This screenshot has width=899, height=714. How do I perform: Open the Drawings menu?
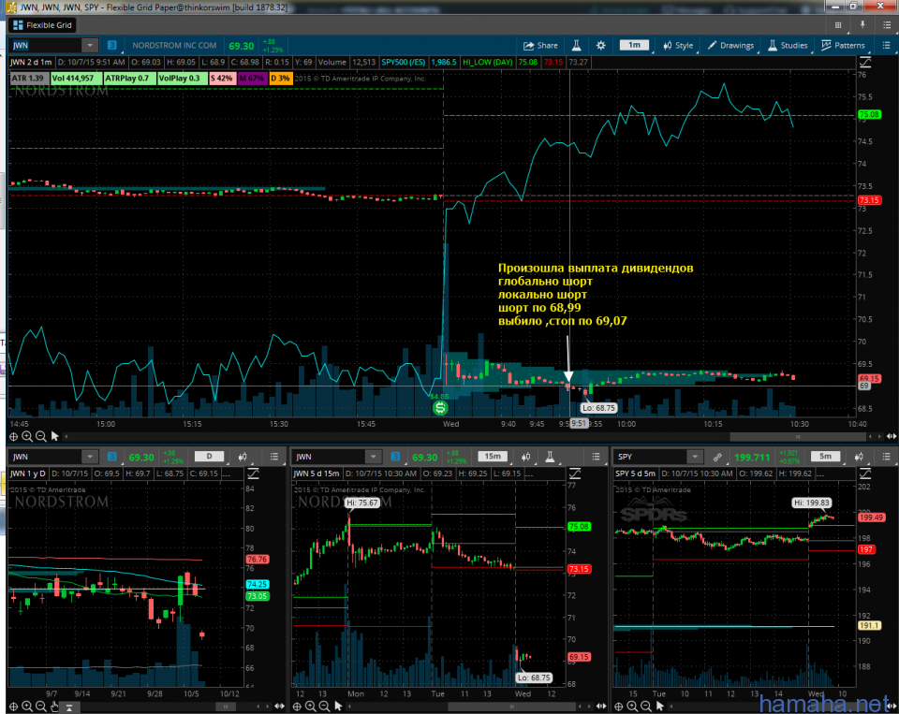tap(730, 45)
